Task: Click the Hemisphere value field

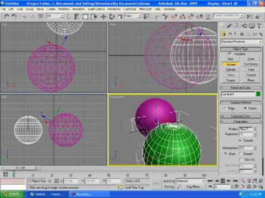Action: pyautogui.click(x=246, y=147)
